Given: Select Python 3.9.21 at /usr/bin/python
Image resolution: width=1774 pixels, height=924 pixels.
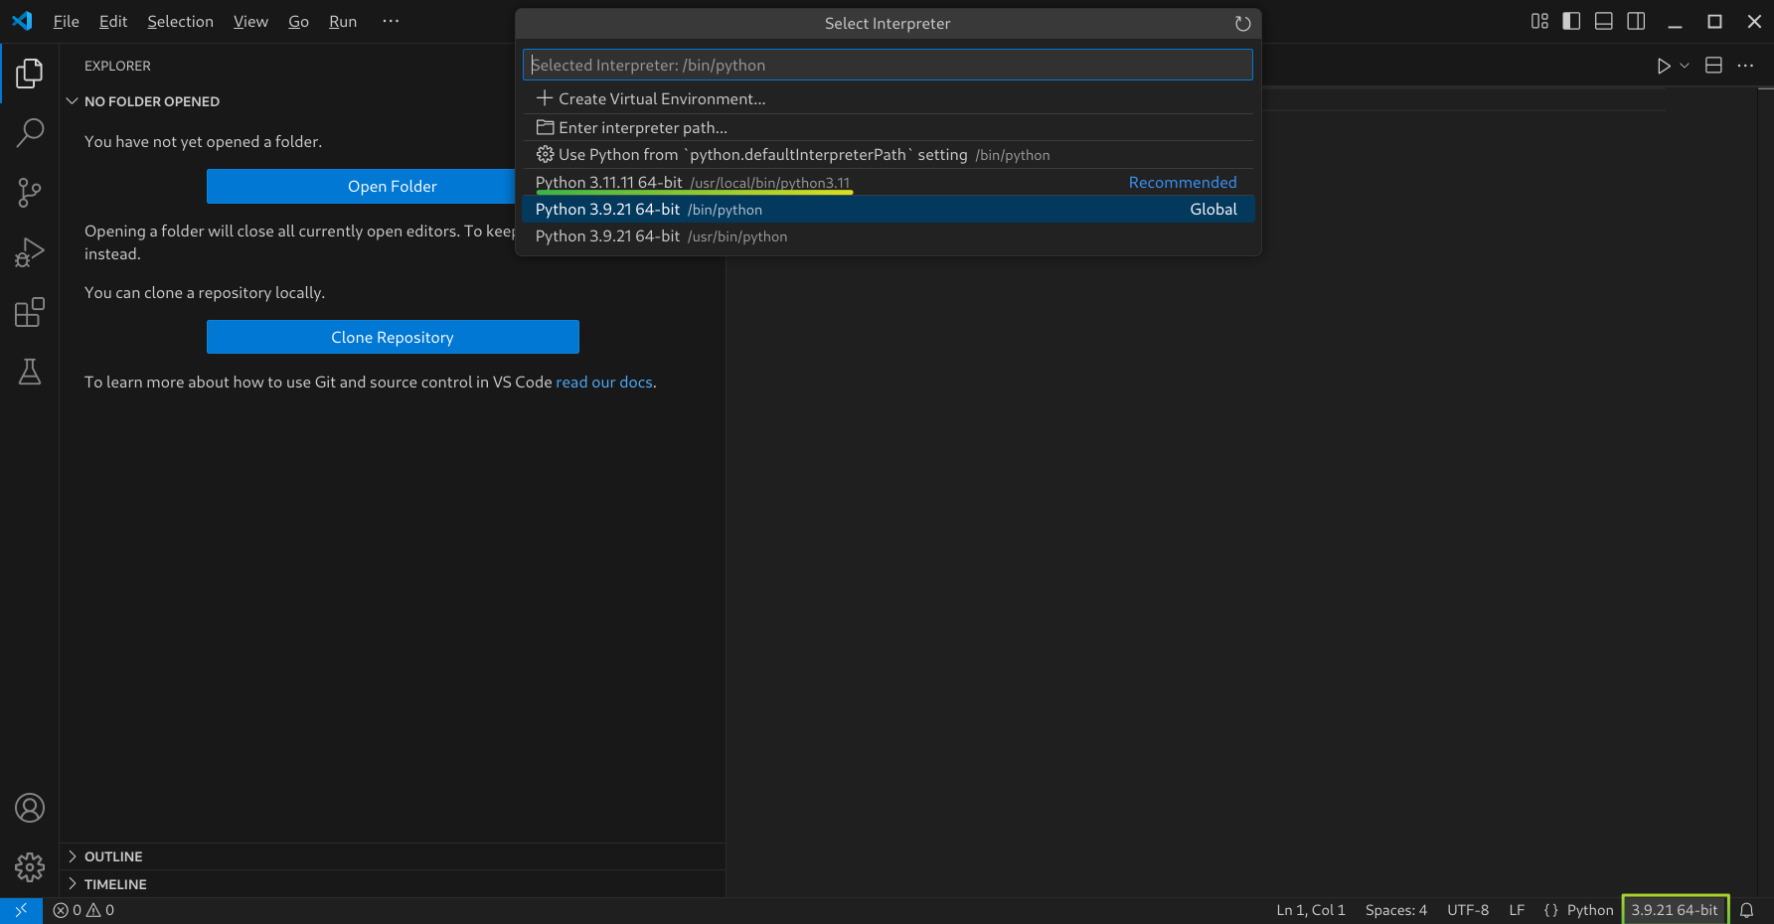Looking at the screenshot, I should pos(887,236).
